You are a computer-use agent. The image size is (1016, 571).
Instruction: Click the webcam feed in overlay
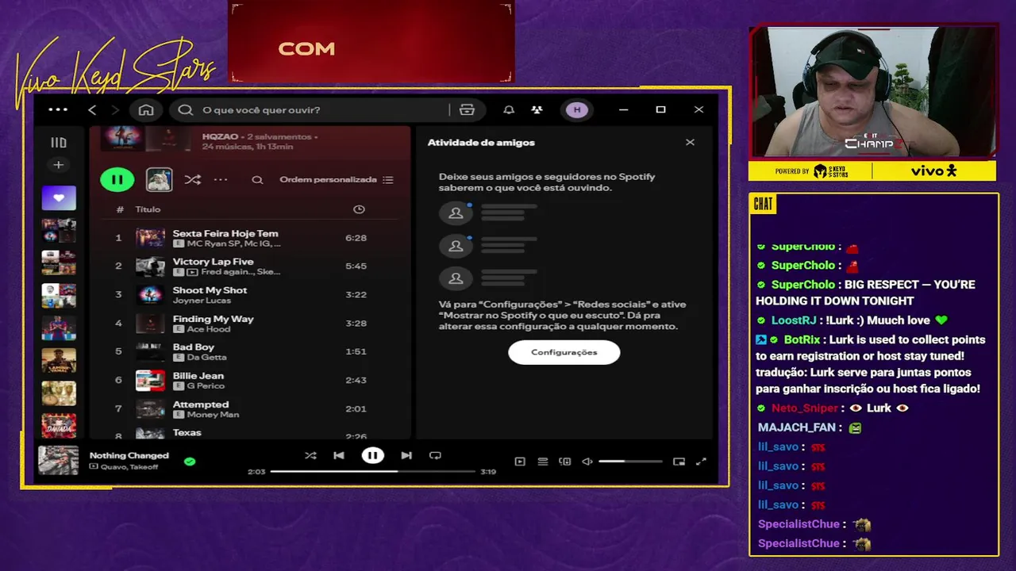[872, 93]
